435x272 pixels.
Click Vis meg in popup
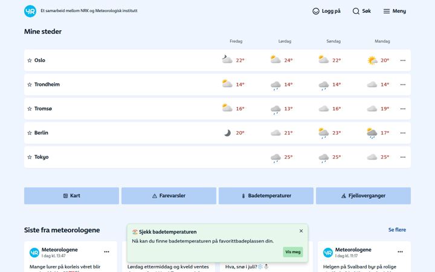point(293,252)
